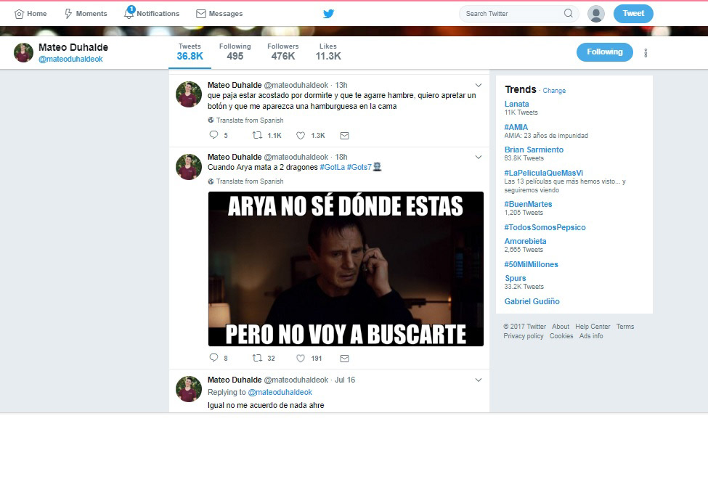Like the hamburguesa tweet

click(x=301, y=136)
